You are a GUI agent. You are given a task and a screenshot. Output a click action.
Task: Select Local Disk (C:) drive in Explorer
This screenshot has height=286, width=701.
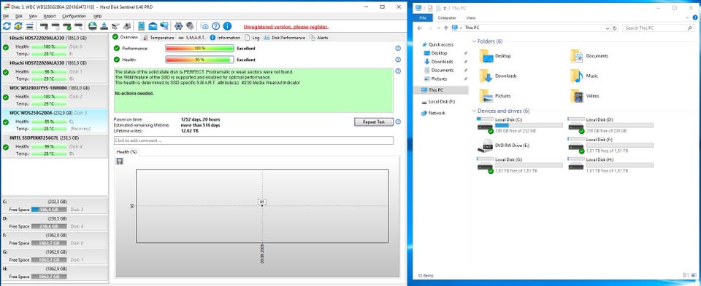pyautogui.click(x=520, y=125)
